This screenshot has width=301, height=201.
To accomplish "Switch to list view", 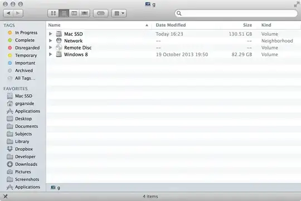I will (x=64, y=13).
